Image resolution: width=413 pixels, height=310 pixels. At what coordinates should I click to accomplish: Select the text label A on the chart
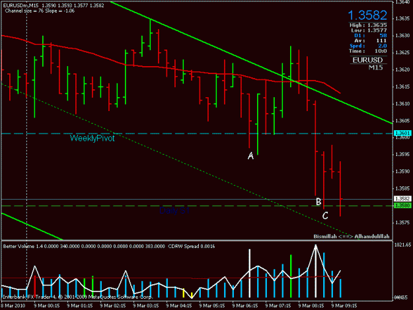(250, 155)
